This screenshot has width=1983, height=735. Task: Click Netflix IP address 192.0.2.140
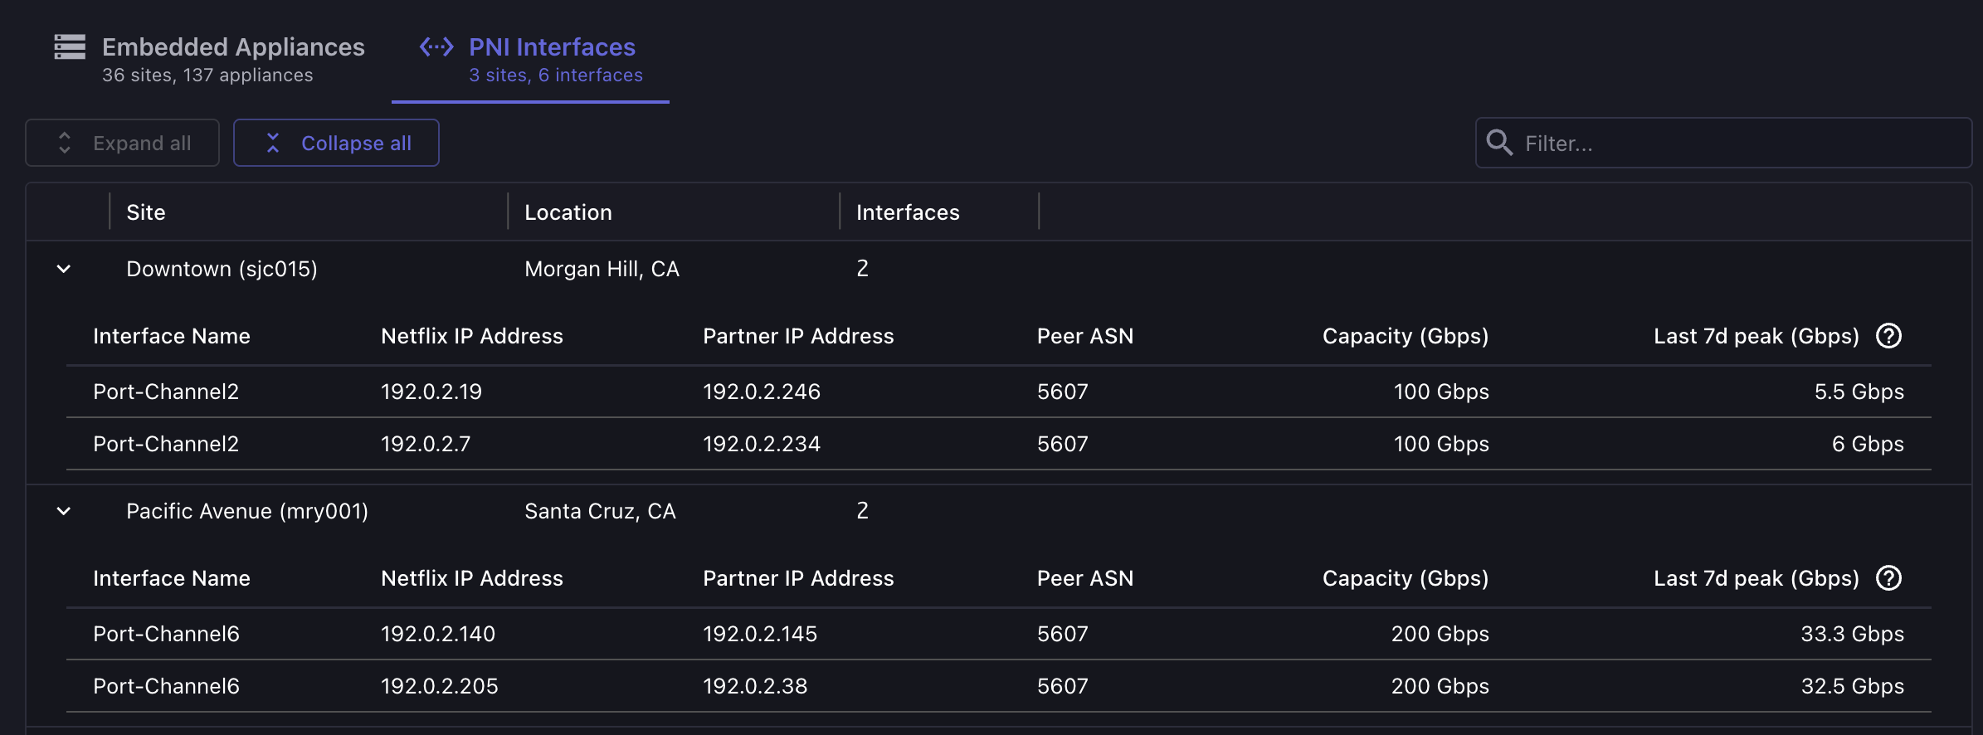tap(438, 634)
